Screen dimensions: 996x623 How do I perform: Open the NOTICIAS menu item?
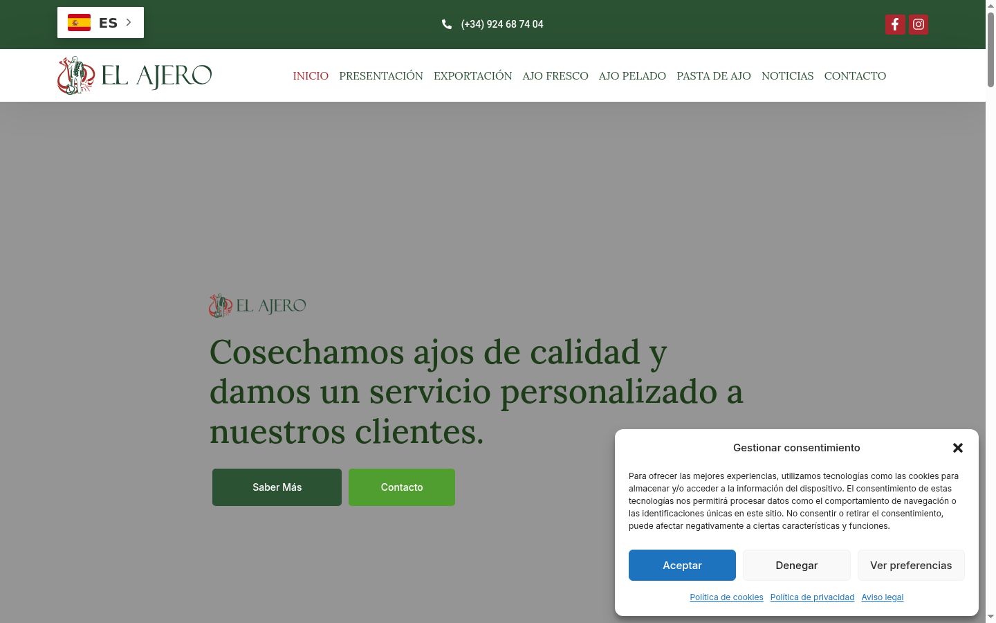click(788, 76)
